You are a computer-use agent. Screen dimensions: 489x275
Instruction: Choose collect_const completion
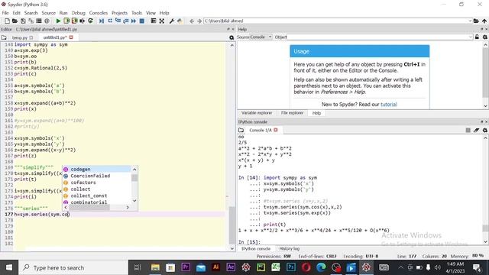[96, 196]
